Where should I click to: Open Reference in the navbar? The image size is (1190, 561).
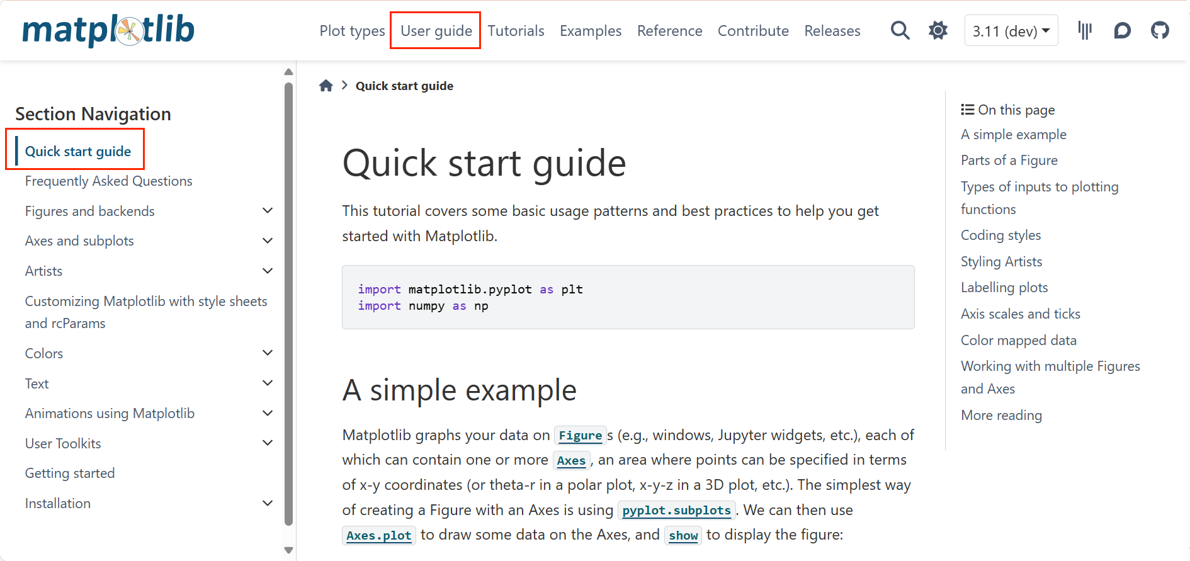point(669,31)
